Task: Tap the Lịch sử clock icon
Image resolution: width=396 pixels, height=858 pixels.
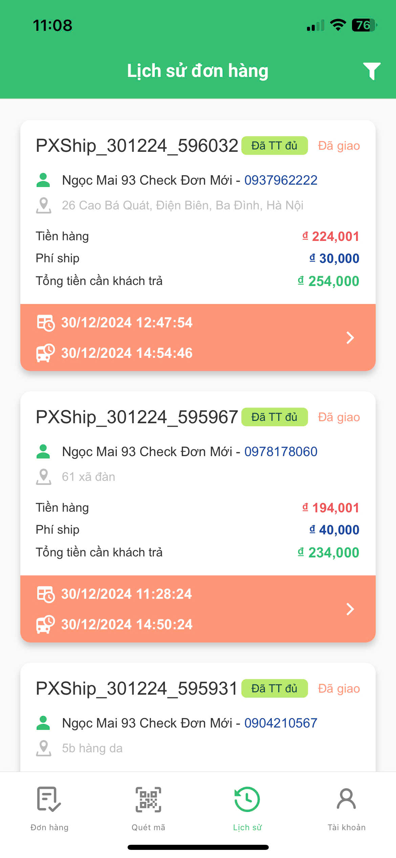Action: click(x=247, y=799)
